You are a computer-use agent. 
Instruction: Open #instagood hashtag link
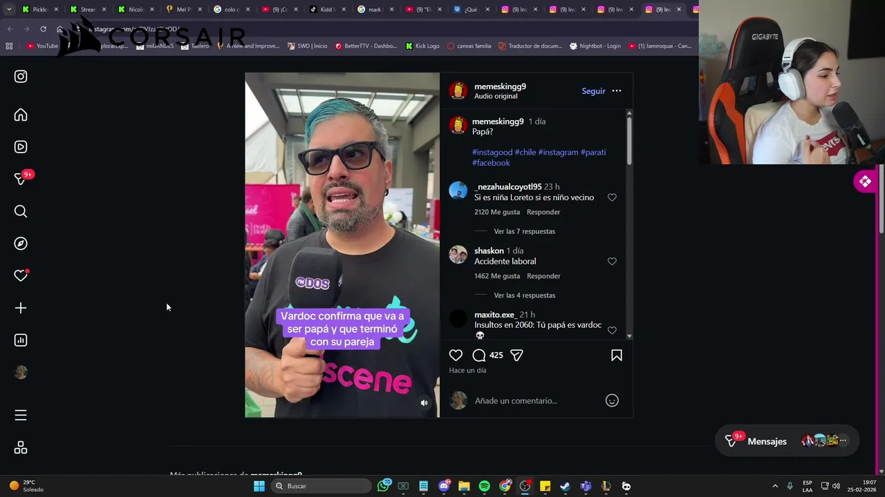coord(492,153)
